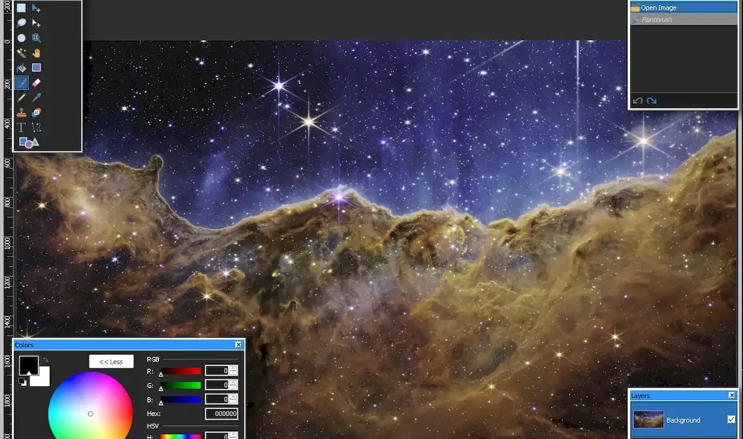This screenshot has width=743, height=439.
Task: Select the Magic Wand tool
Action: (22, 53)
